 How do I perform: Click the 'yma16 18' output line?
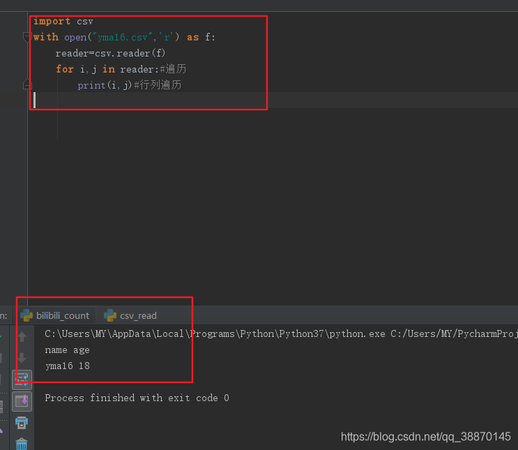coord(68,366)
